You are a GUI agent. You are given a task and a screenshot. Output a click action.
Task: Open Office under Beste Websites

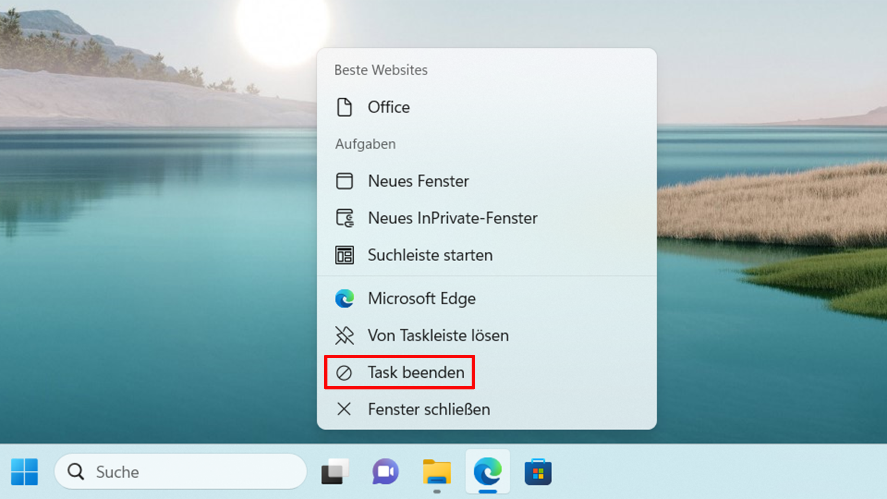coord(388,107)
